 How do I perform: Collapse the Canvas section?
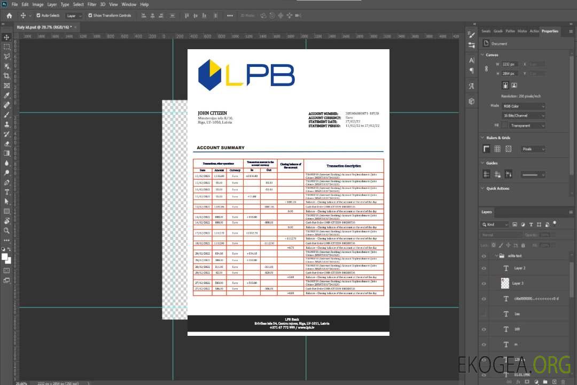tap(482, 55)
